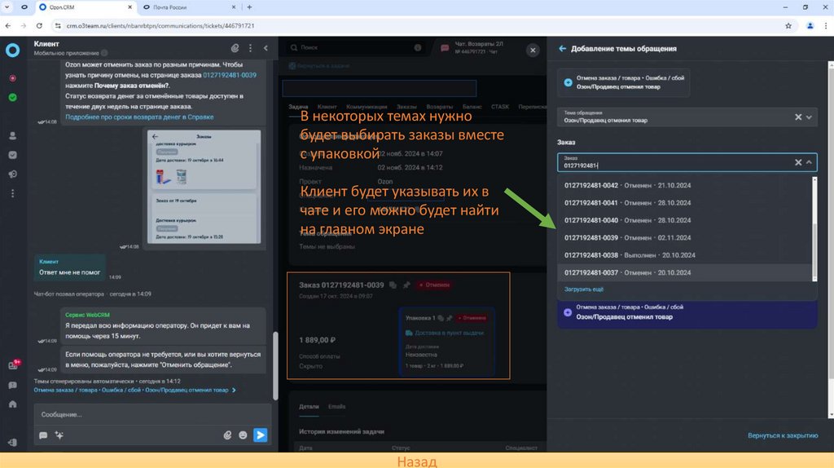Go back using the arrow next to Добавление темы обращения
This screenshot has width=834, height=468.
click(x=562, y=48)
